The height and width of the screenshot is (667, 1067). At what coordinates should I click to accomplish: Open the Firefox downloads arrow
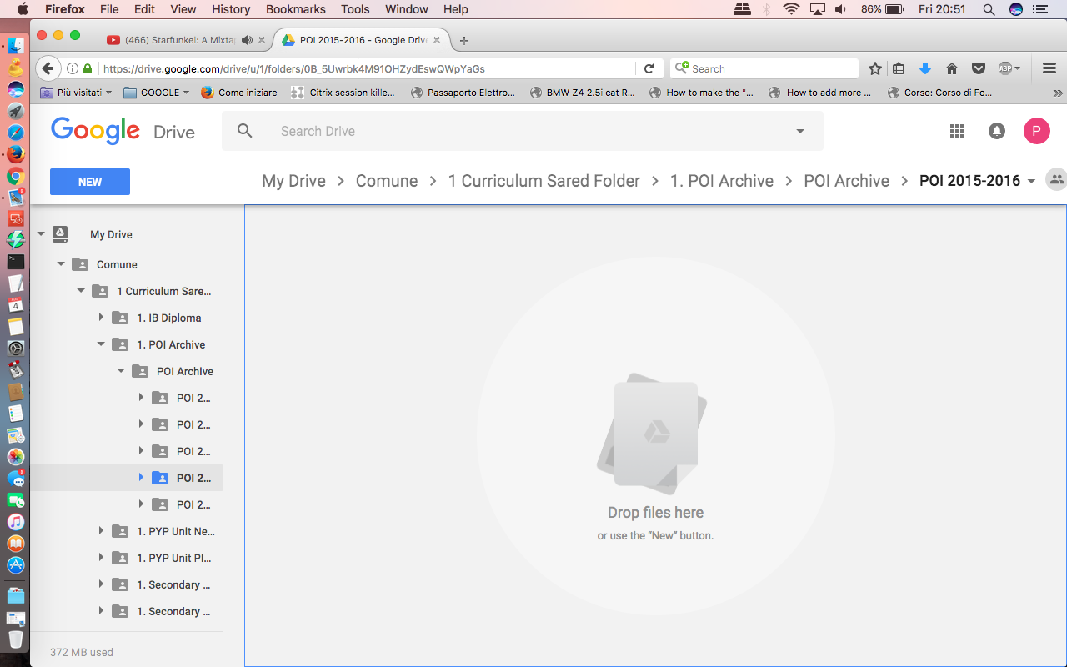924,68
